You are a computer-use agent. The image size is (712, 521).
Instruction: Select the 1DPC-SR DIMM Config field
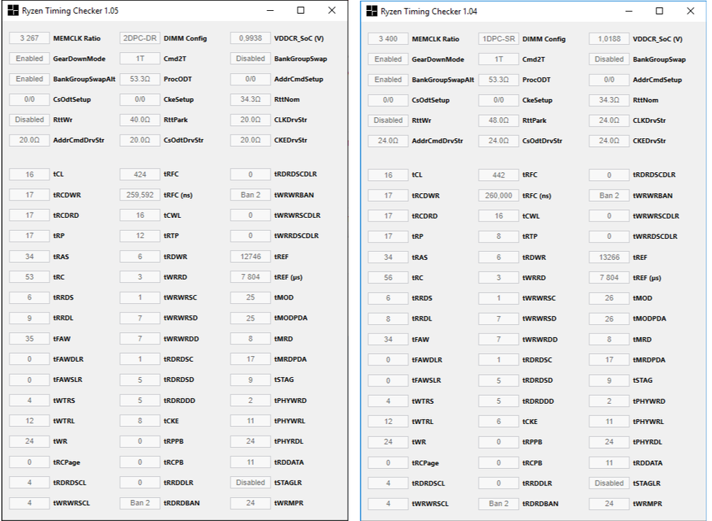click(499, 39)
